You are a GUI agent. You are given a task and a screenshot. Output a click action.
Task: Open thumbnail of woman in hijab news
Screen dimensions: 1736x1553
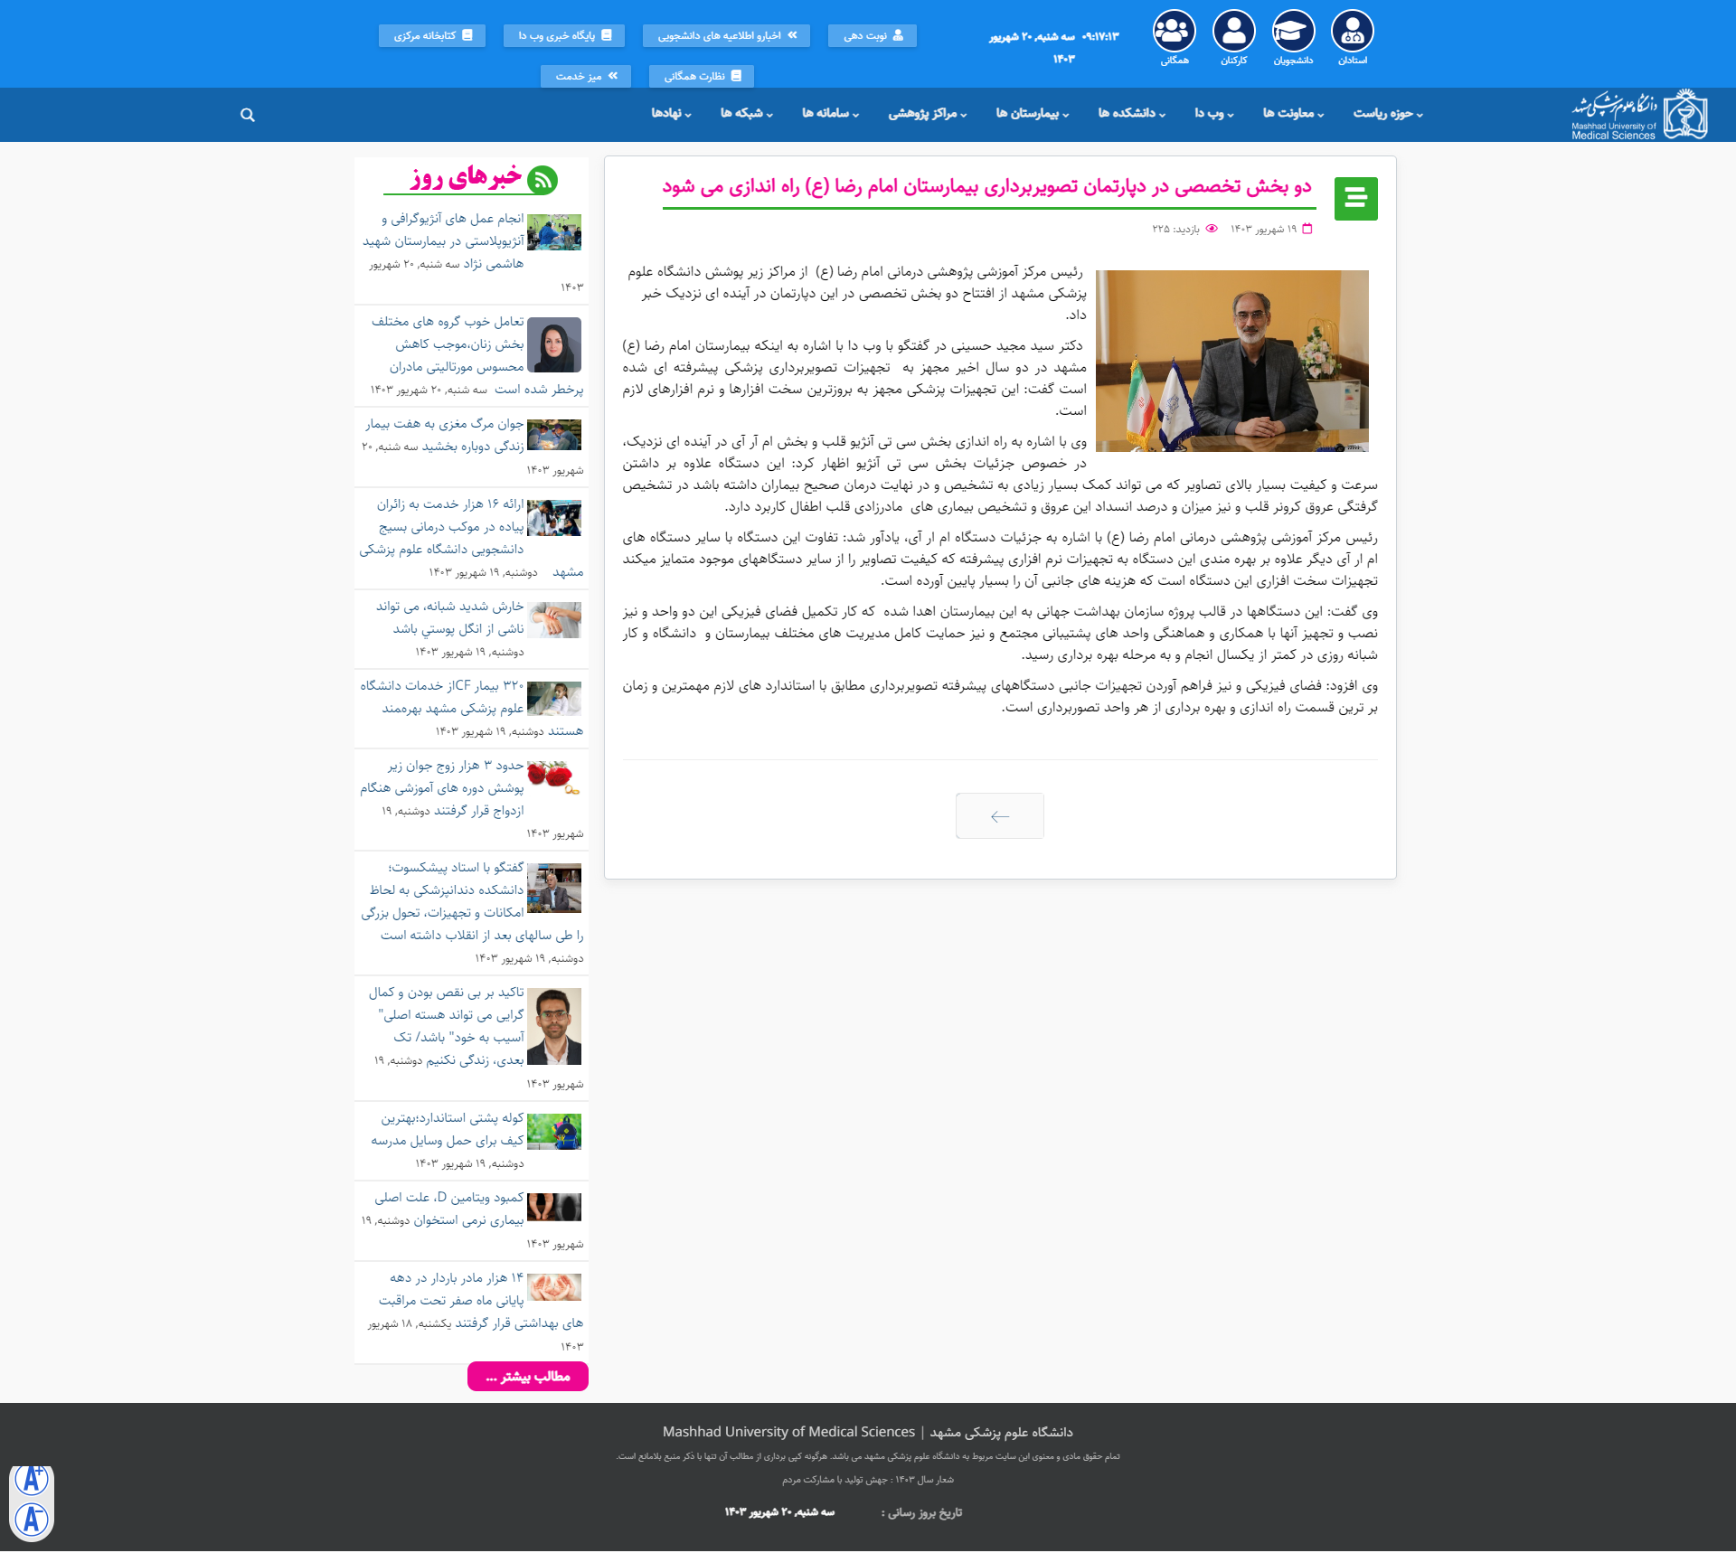pyautogui.click(x=554, y=344)
